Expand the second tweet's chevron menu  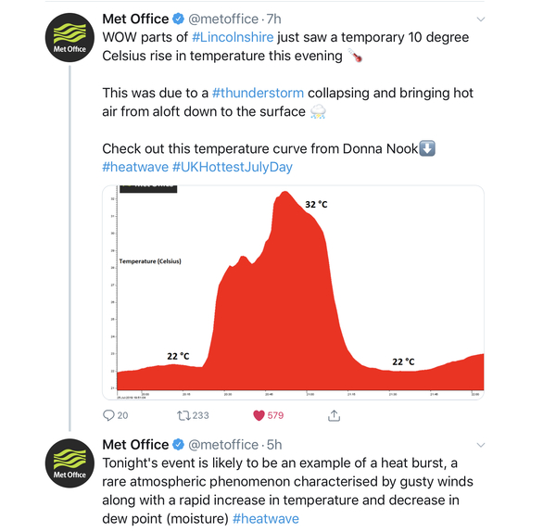click(479, 444)
